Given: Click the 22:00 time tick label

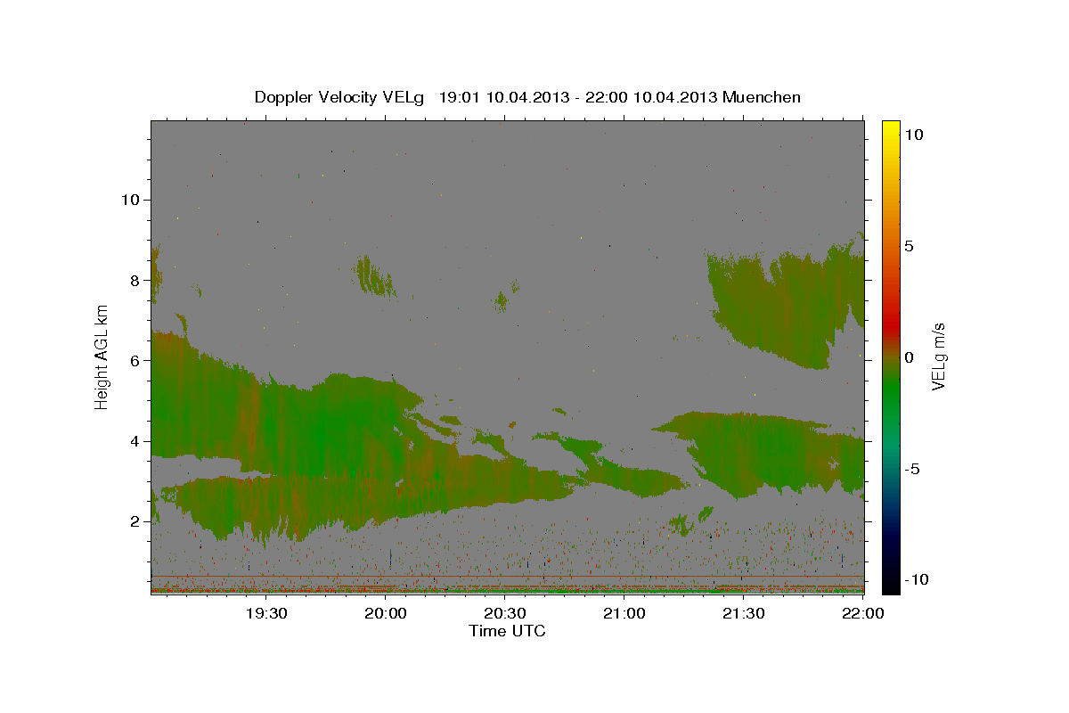Looking at the screenshot, I should [861, 613].
